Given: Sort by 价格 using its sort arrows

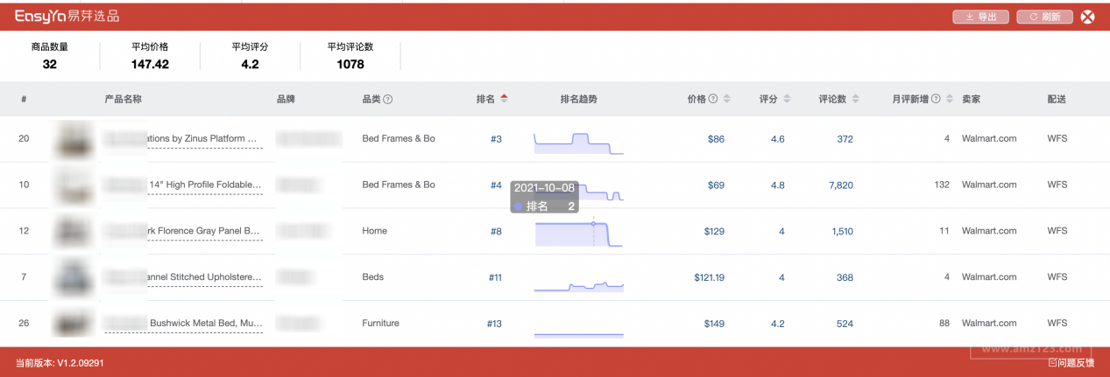Looking at the screenshot, I should coord(727,99).
